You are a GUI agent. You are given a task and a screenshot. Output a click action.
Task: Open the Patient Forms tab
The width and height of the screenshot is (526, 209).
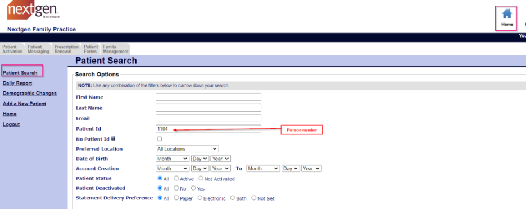coord(90,49)
